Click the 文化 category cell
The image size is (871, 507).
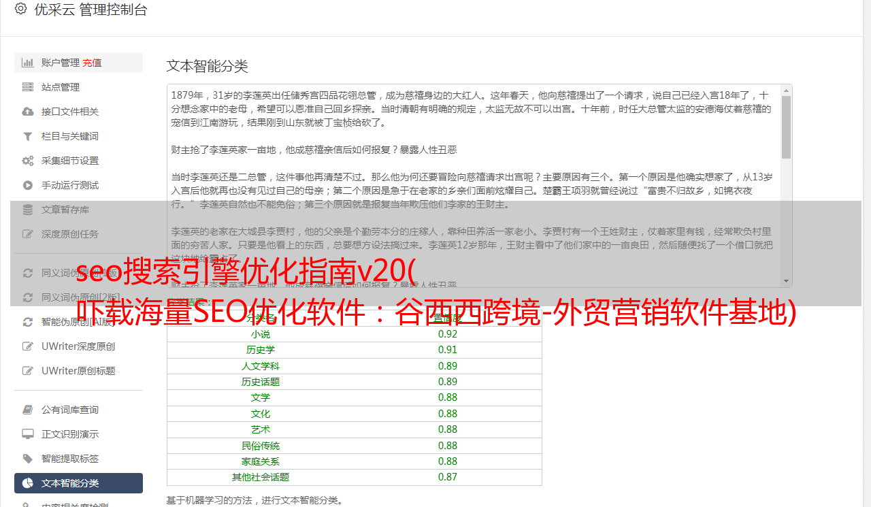[x=261, y=414]
